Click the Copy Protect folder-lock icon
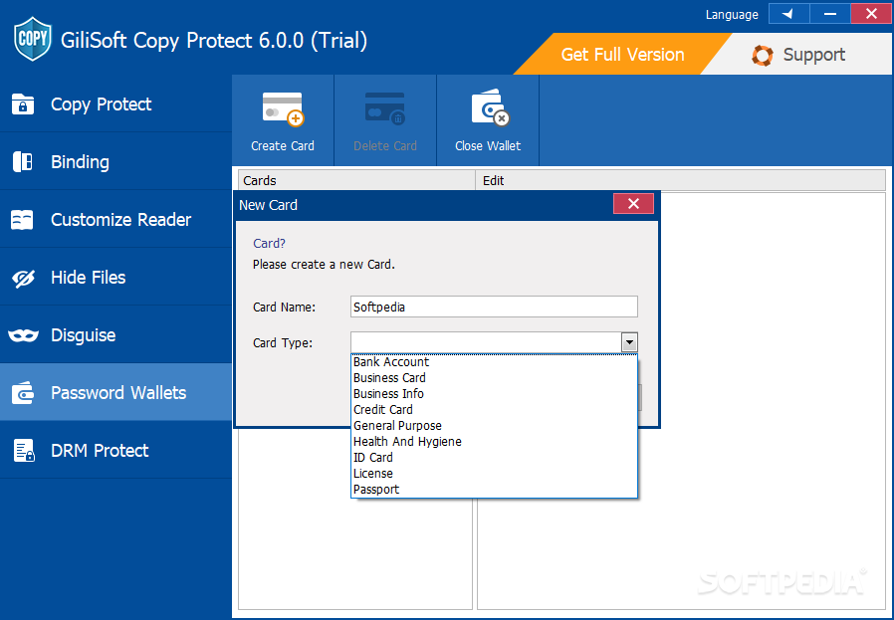Screen dimensions: 894x620 [23, 104]
